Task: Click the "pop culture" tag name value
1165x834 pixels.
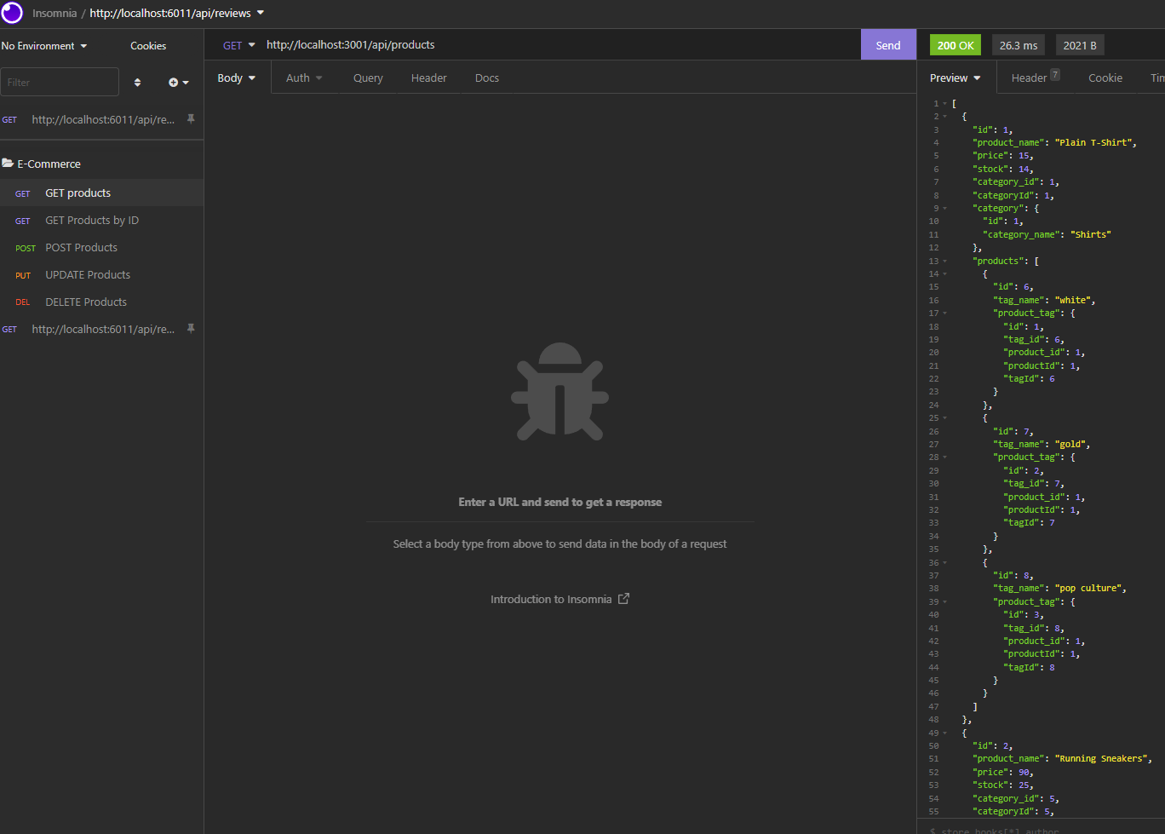Action: [x=1089, y=588]
